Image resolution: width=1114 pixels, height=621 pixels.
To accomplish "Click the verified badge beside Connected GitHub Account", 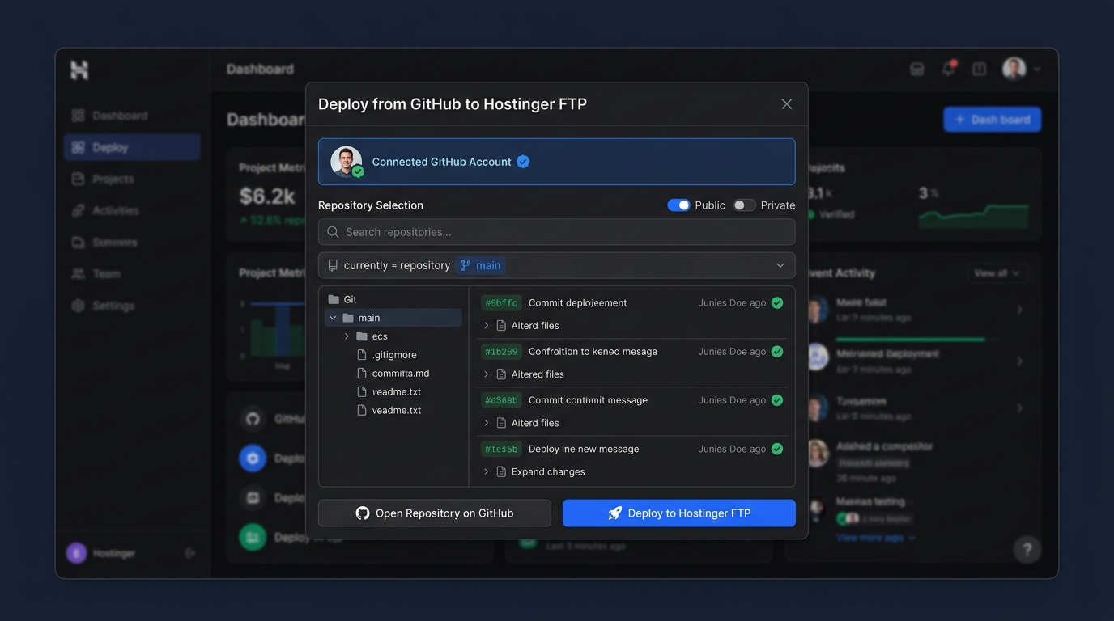I will (523, 162).
